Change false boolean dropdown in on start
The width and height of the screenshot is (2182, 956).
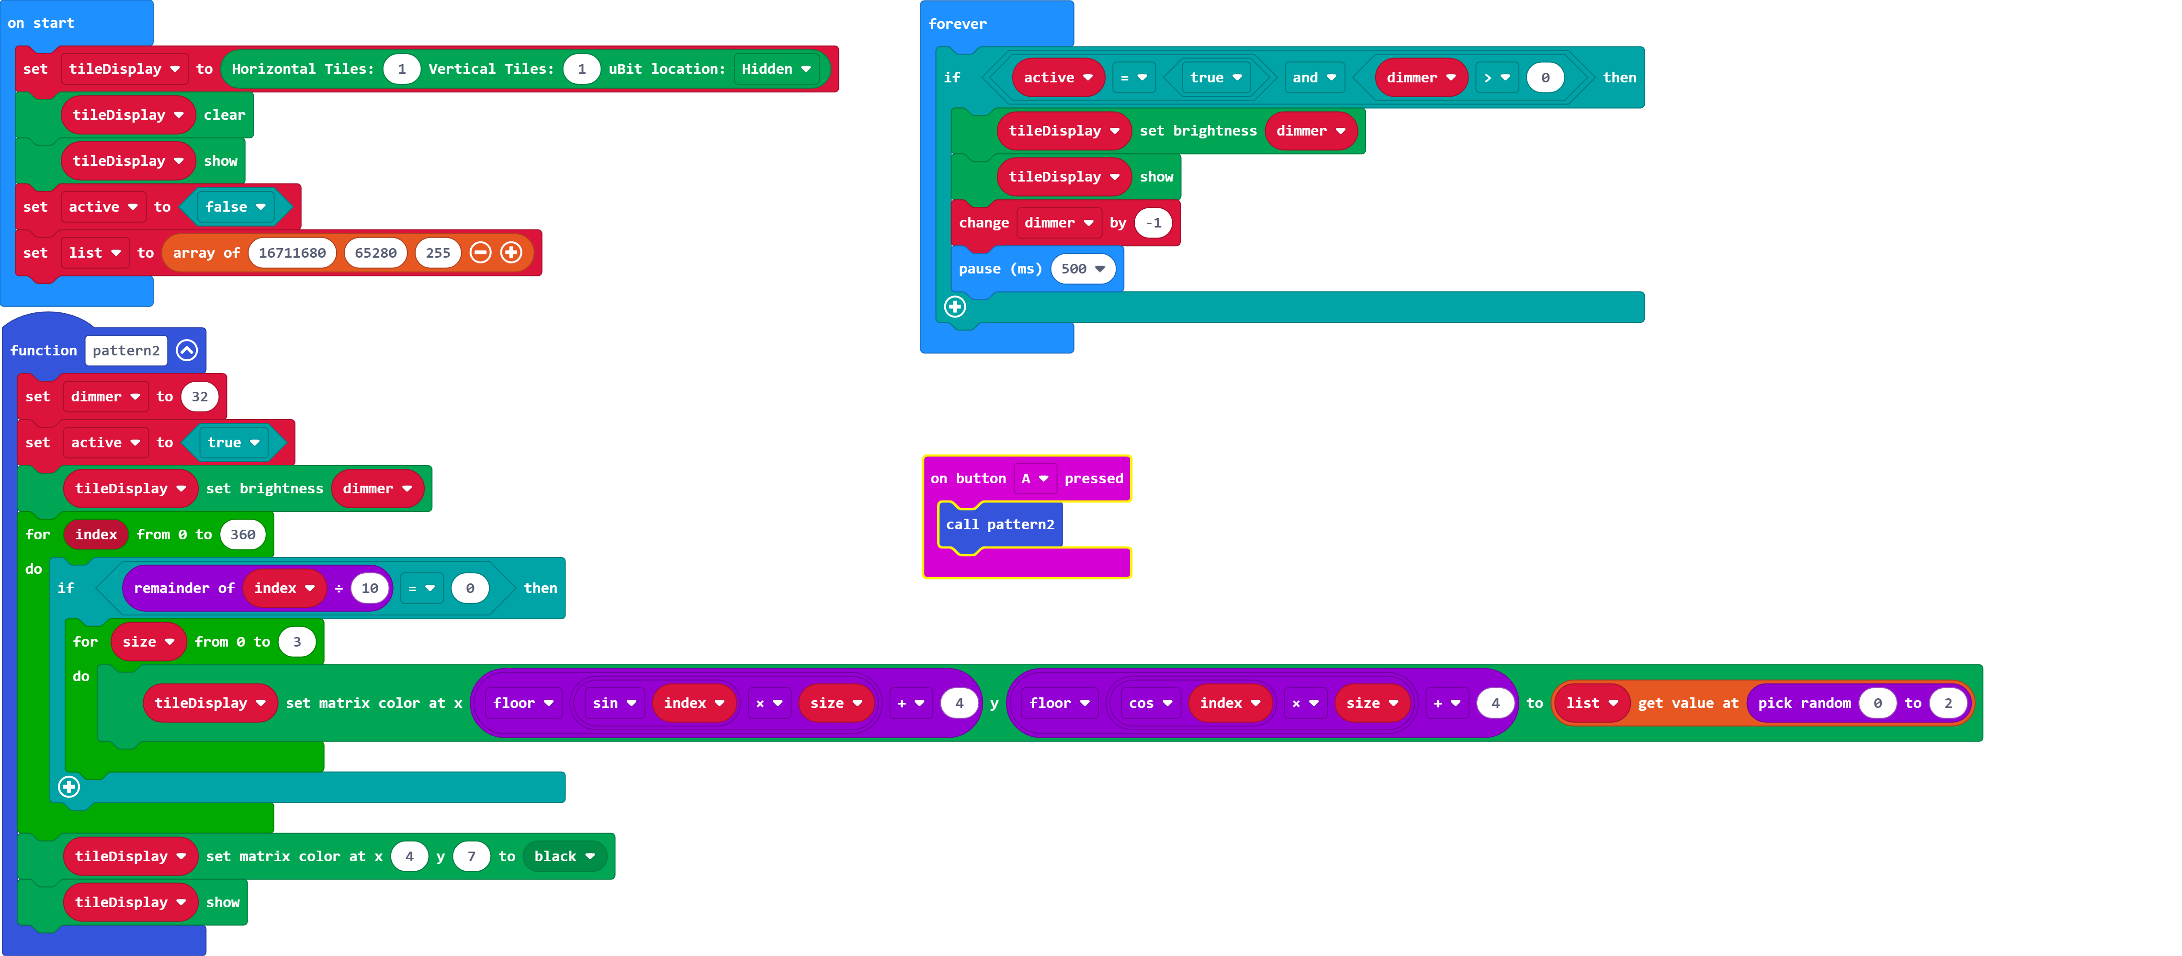click(x=236, y=207)
